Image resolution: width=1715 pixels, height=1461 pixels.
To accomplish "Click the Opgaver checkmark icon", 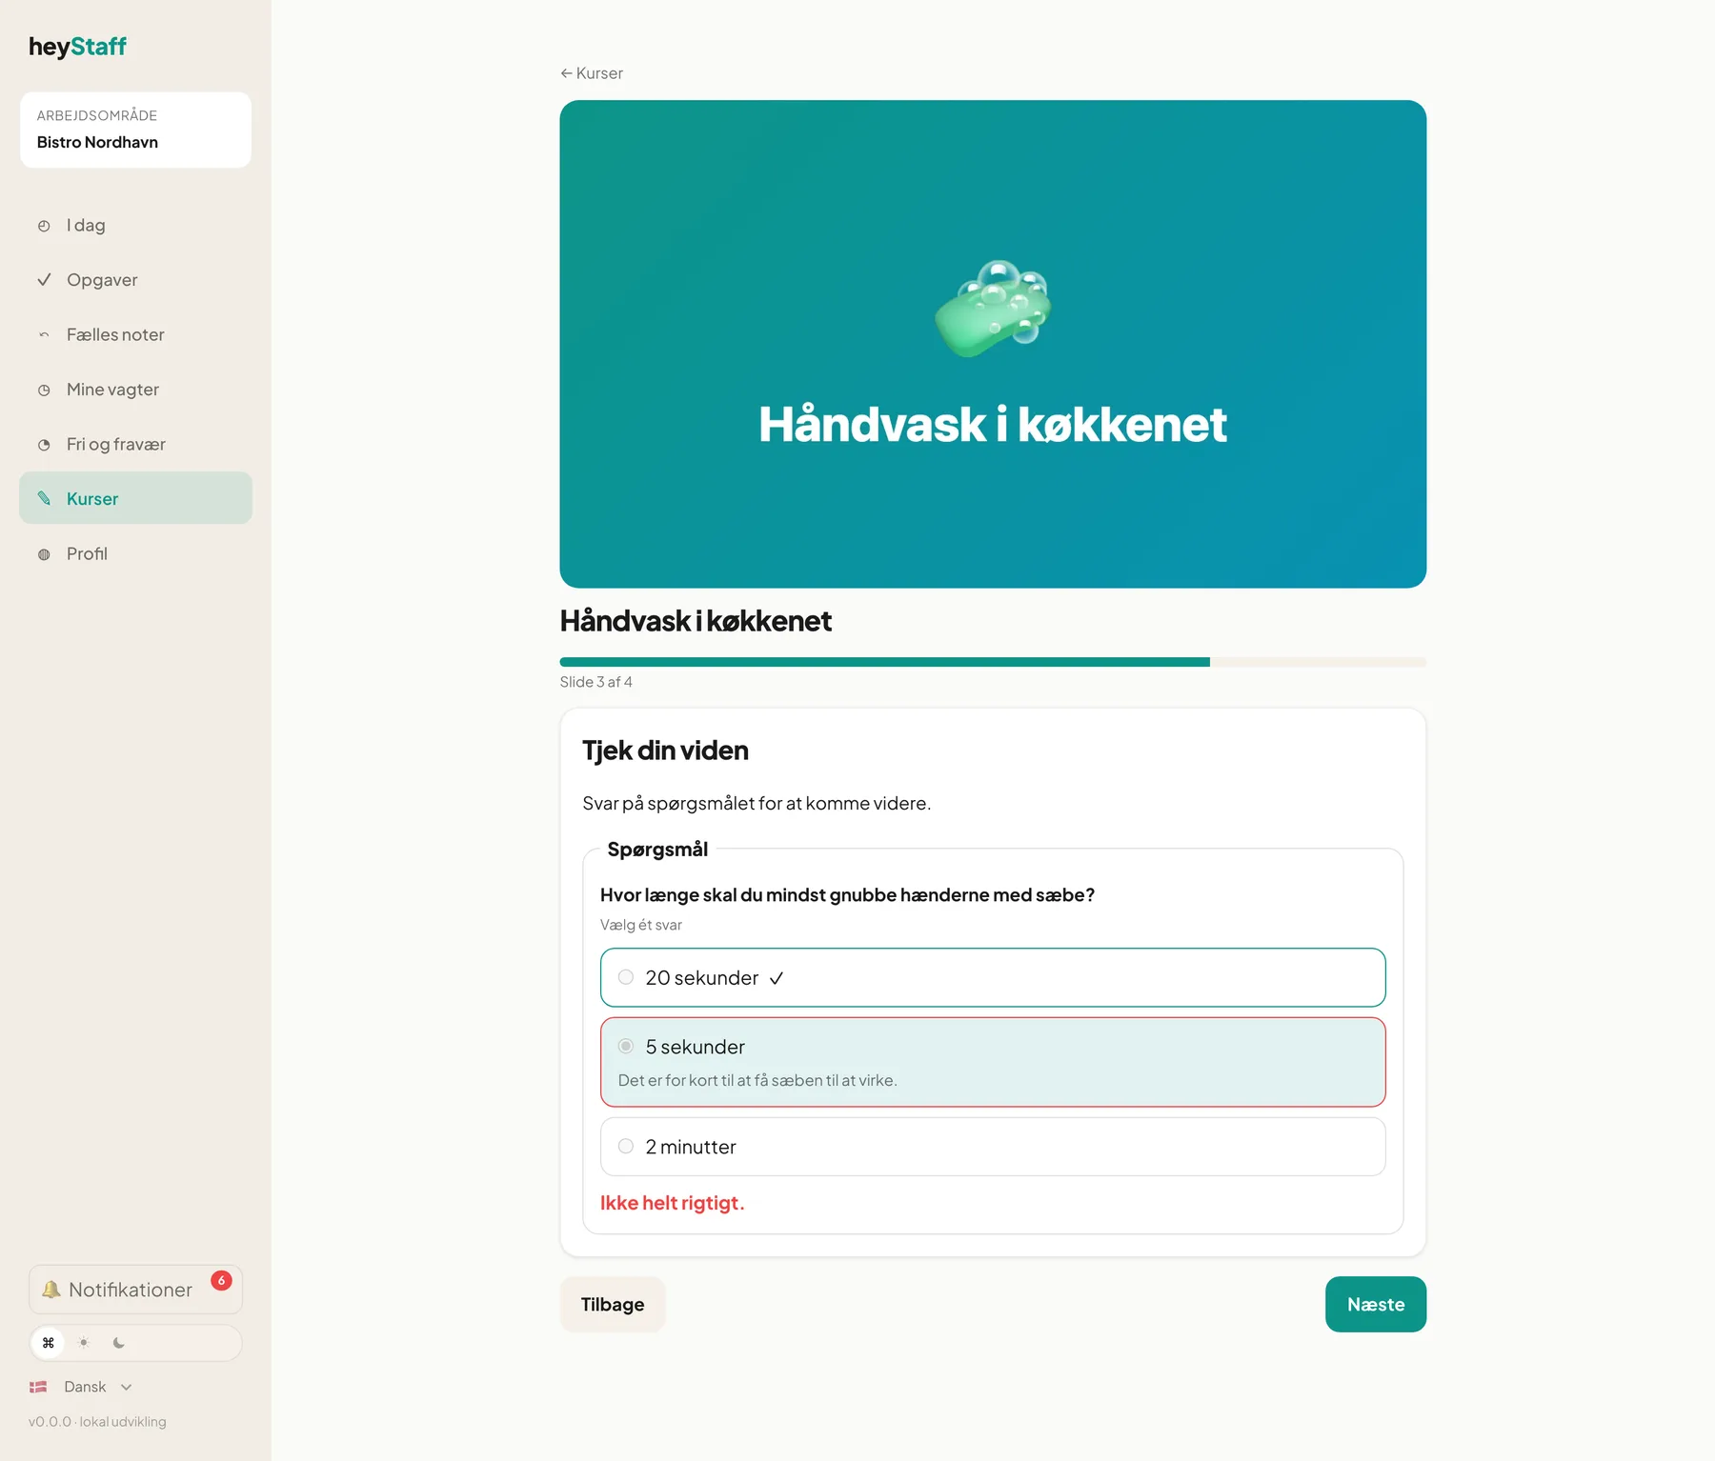I will (44, 280).
